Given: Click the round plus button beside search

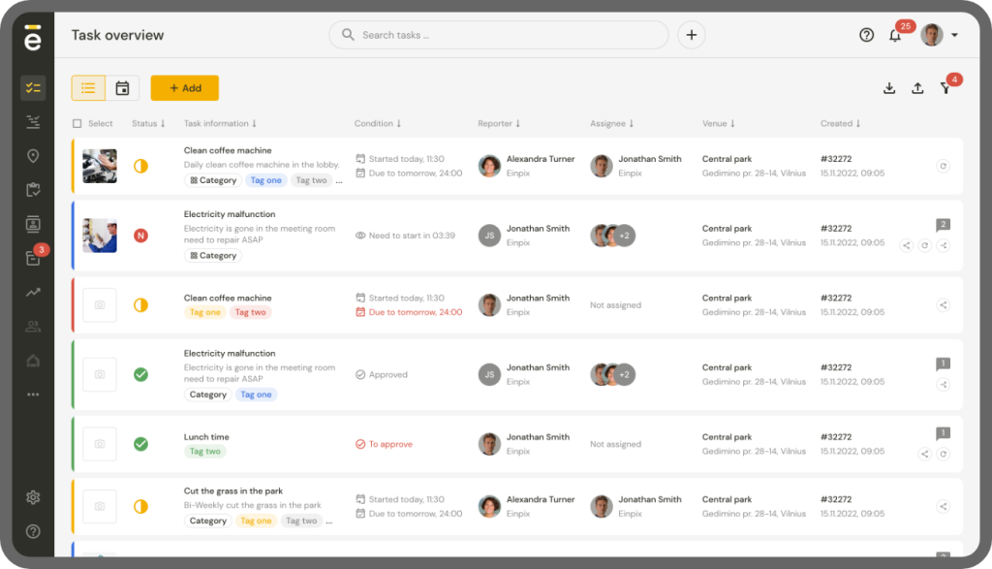Looking at the screenshot, I should tap(691, 35).
